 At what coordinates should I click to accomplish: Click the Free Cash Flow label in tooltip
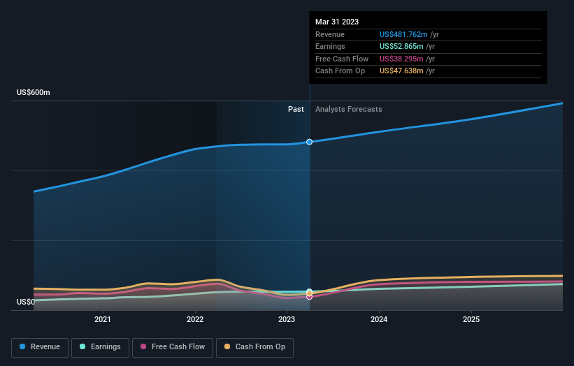click(342, 59)
